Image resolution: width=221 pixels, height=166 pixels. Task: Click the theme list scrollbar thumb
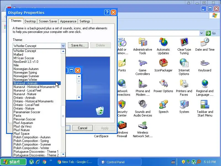click(x=63, y=116)
